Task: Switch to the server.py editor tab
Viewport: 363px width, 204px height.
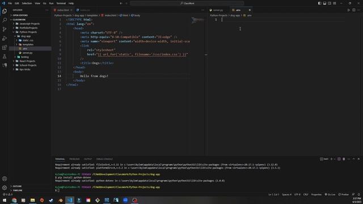Action: pos(218,10)
